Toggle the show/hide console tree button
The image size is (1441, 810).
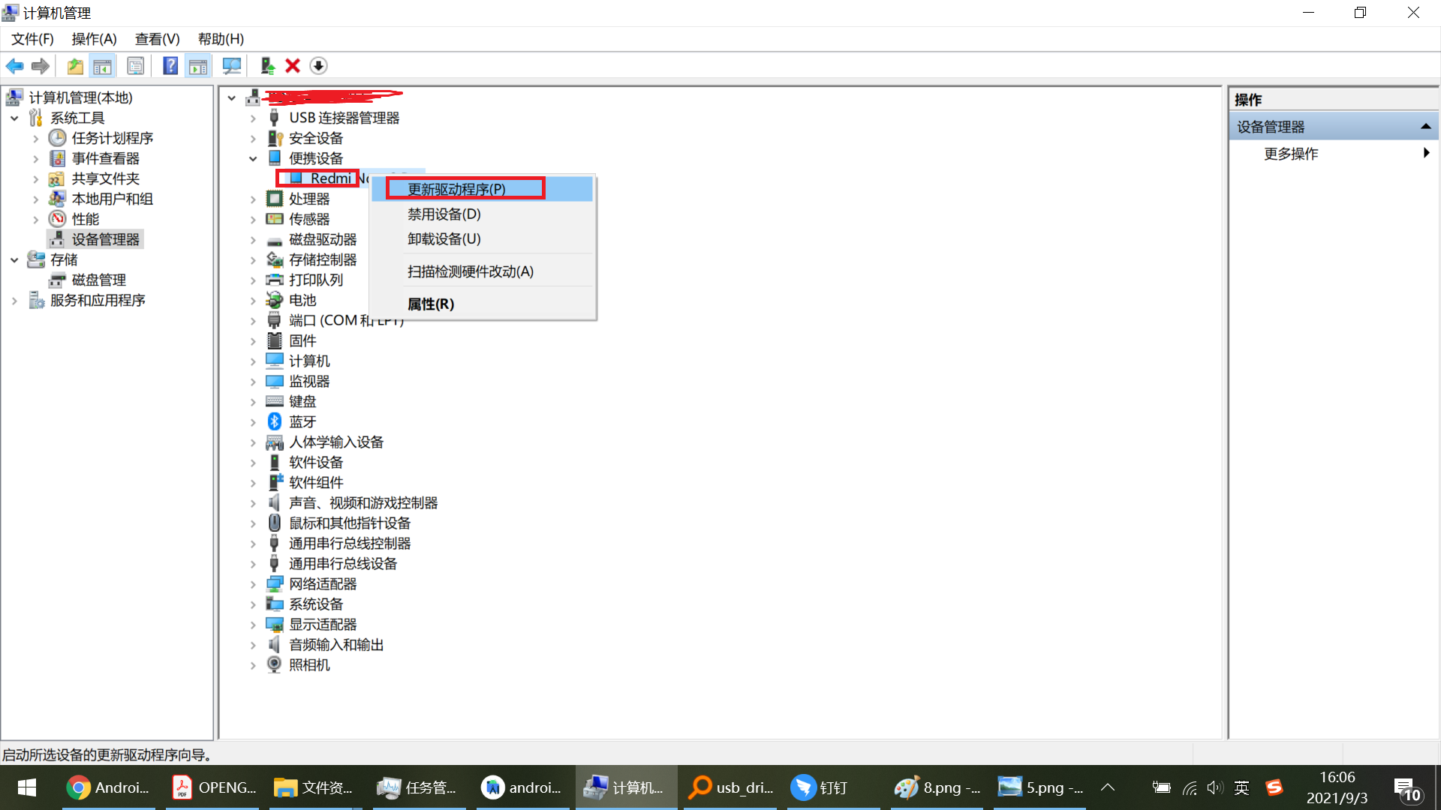[103, 66]
